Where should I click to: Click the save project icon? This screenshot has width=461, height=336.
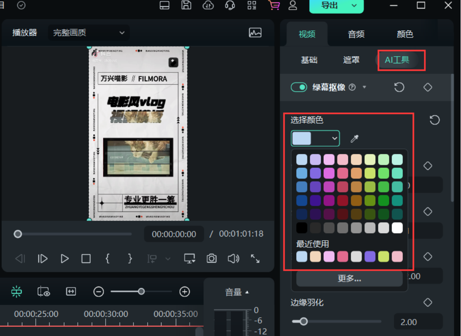click(186, 5)
